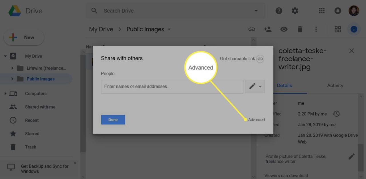Switch to the Details tab
Image resolution: width=366 pixels, height=179 pixels.
284,85
